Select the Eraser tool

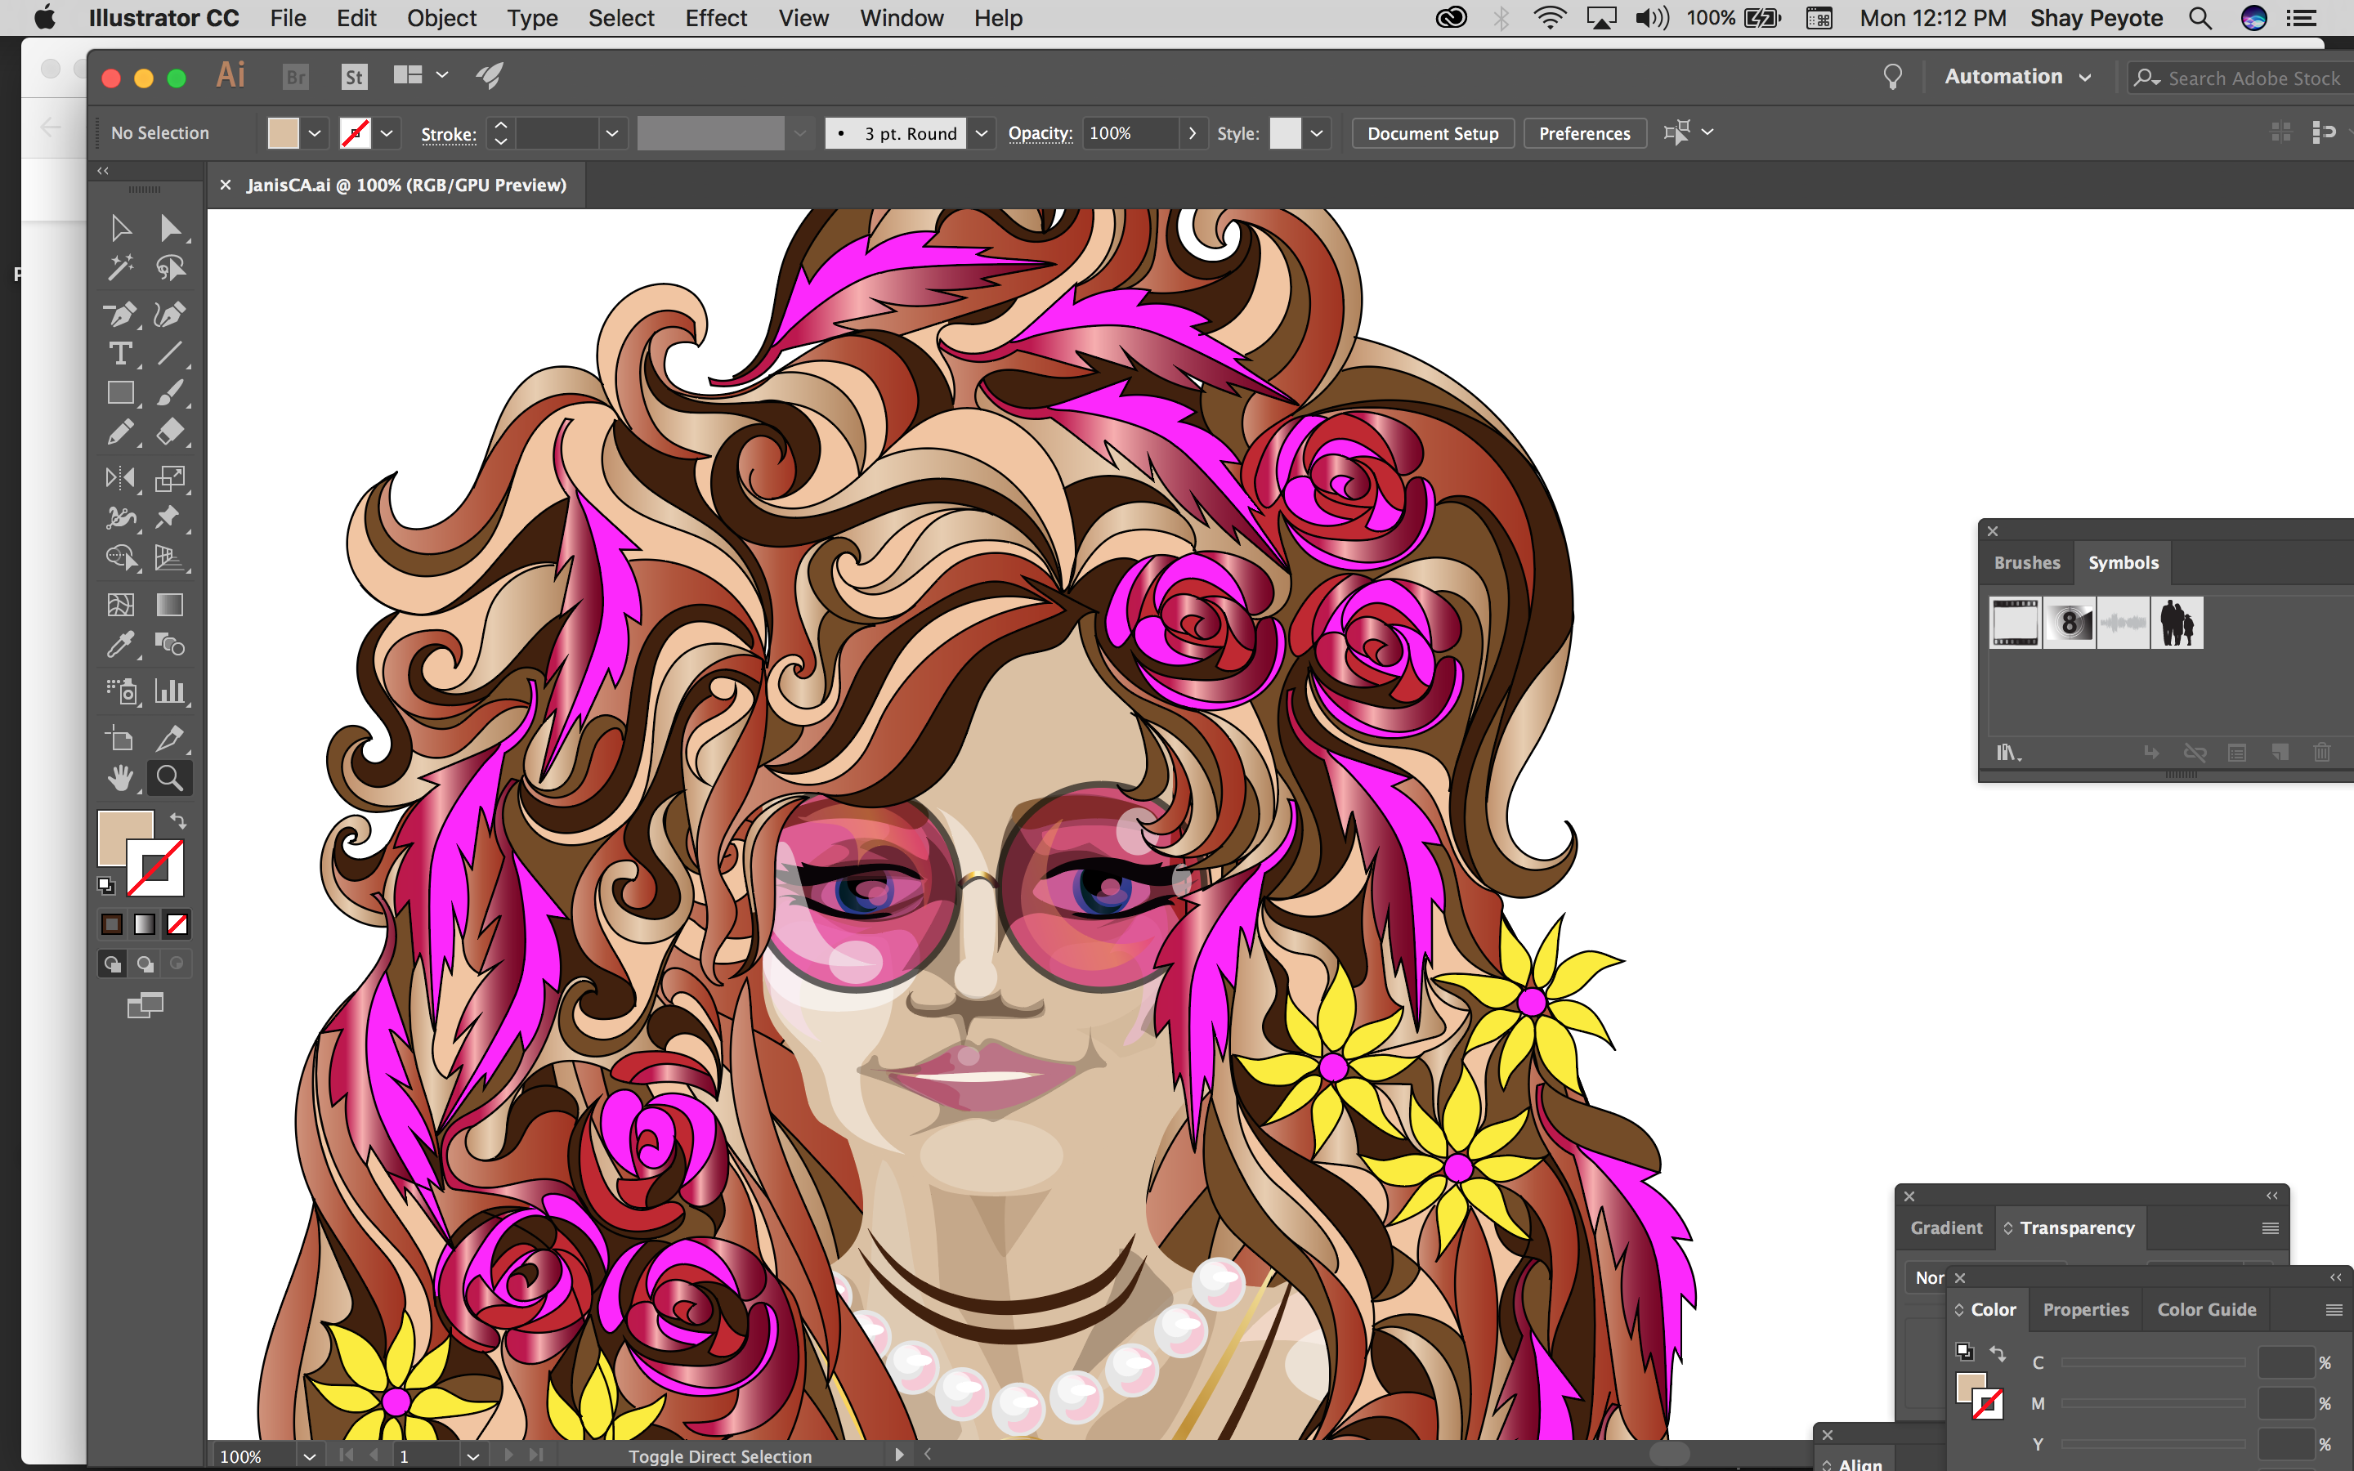pyautogui.click(x=170, y=432)
